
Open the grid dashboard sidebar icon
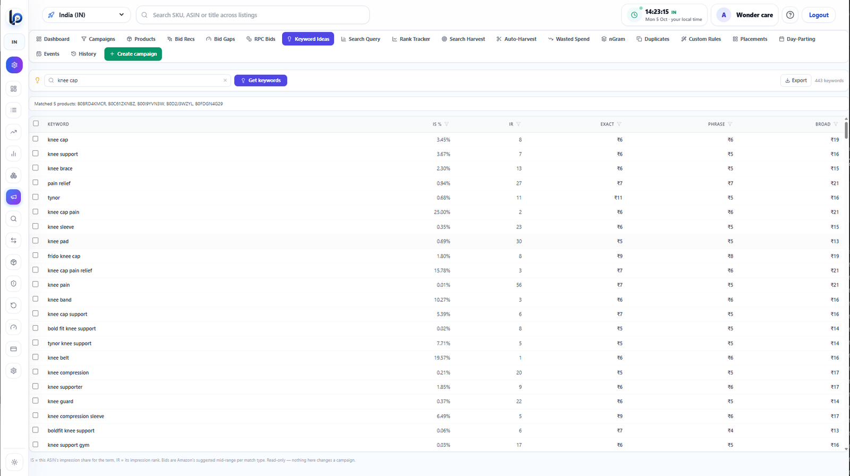coord(14,89)
